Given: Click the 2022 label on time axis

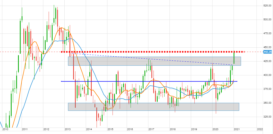Looking at the screenshot, I should [x=260, y=130].
